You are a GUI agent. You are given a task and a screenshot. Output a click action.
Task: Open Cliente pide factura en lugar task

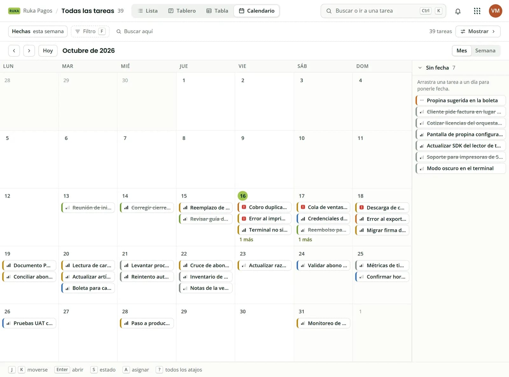461,112
